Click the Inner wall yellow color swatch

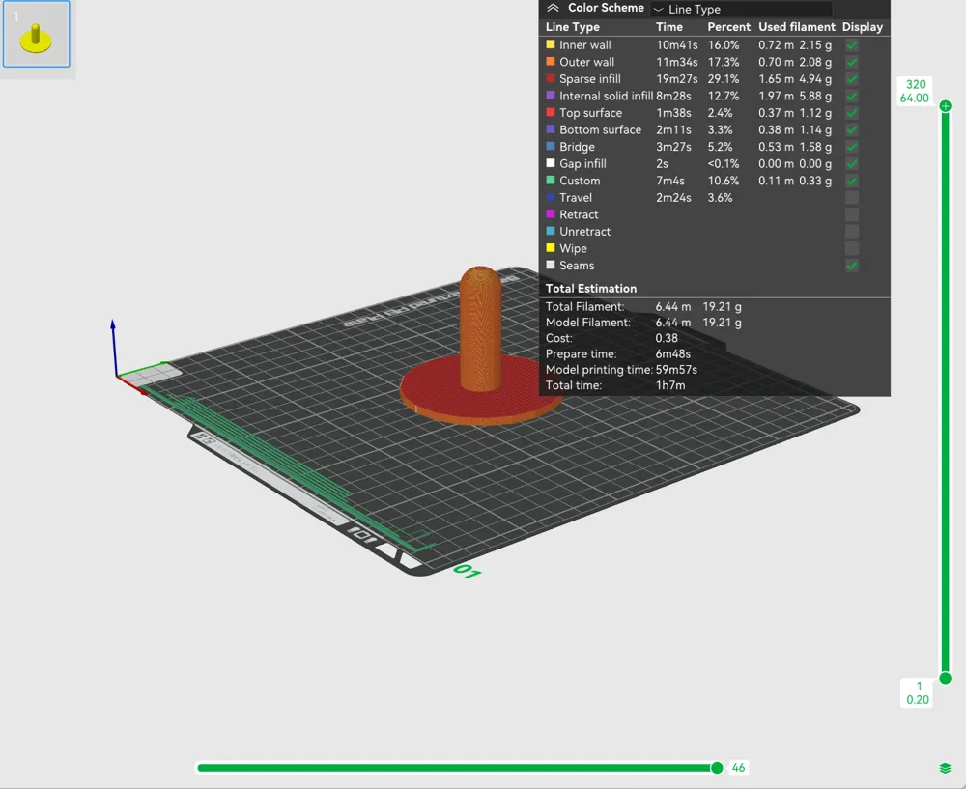tap(551, 44)
